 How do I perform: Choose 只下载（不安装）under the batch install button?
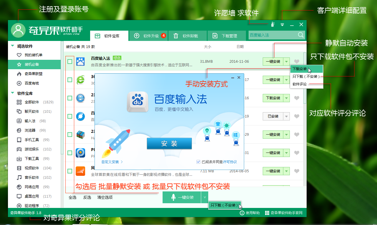coord(225,205)
